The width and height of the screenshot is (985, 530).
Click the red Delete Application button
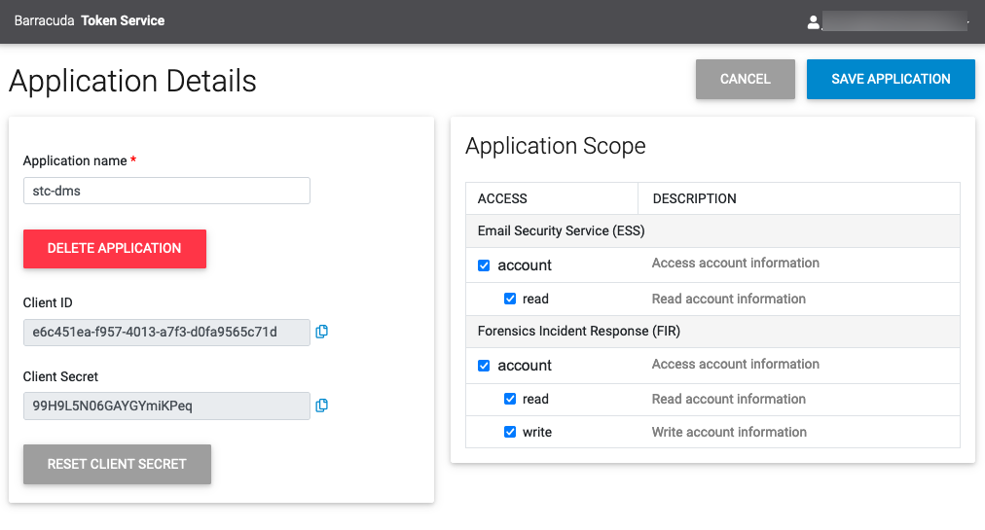tap(114, 249)
